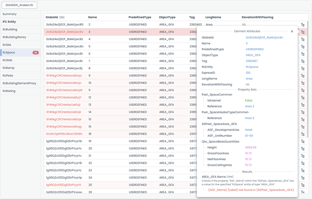Click the GlobalId value link in Element Attributes
This screenshot has width=312, height=199.
coord(264,37)
